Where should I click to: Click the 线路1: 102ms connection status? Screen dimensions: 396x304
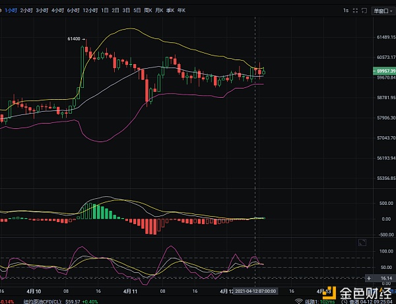[319, 302]
